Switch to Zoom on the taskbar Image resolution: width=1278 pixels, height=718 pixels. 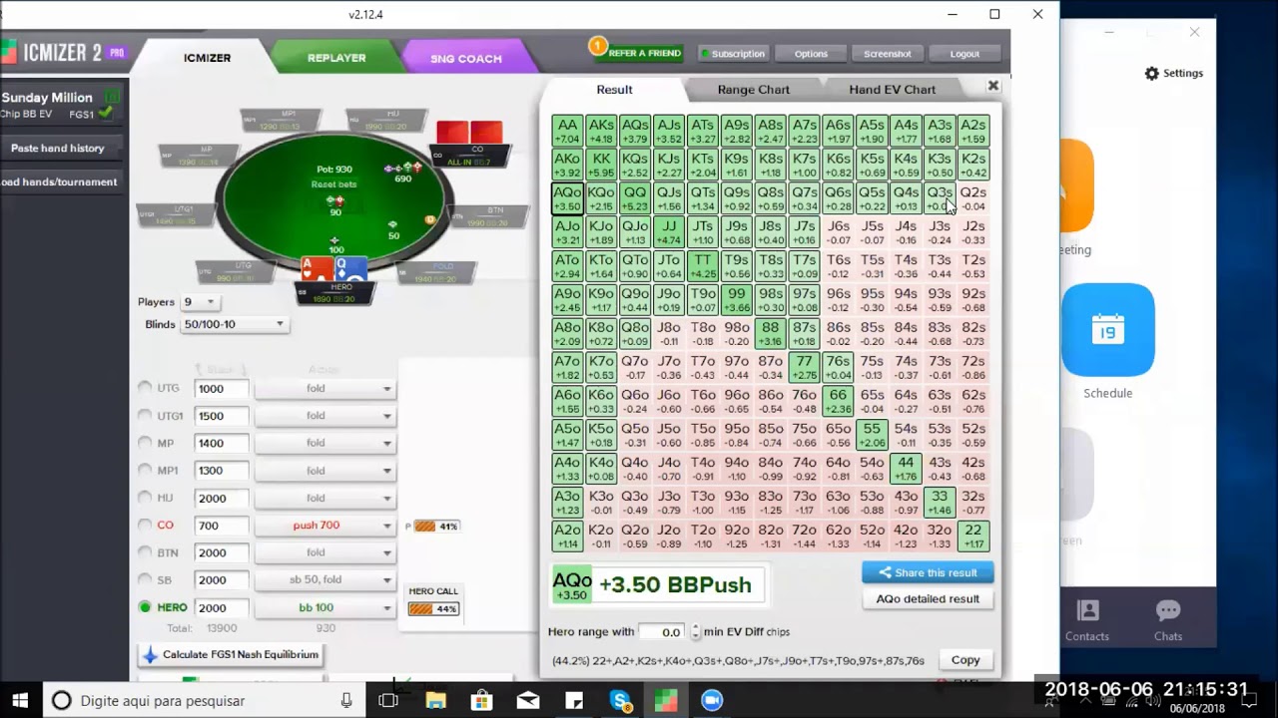point(712,700)
